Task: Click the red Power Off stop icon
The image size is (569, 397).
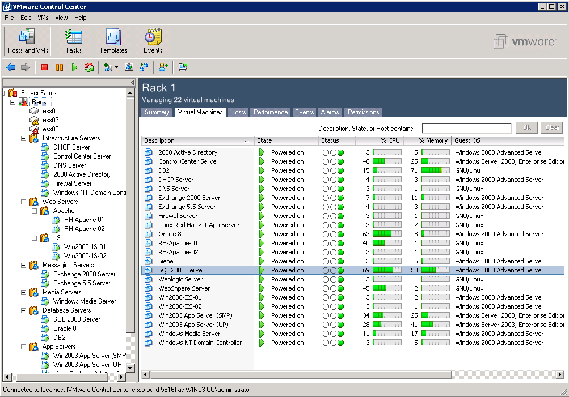Action: coord(45,67)
